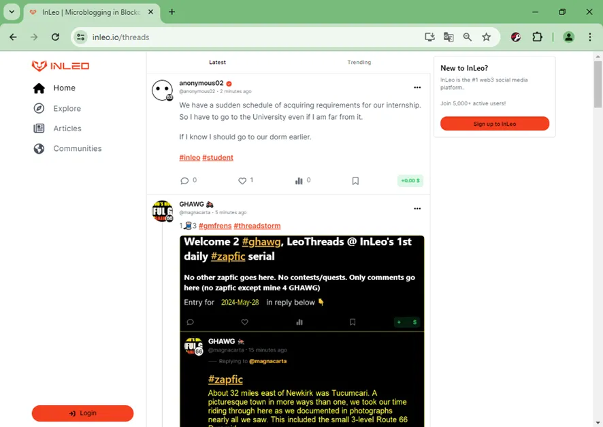
Task: Click the Explore compass icon
Action: tap(39, 108)
